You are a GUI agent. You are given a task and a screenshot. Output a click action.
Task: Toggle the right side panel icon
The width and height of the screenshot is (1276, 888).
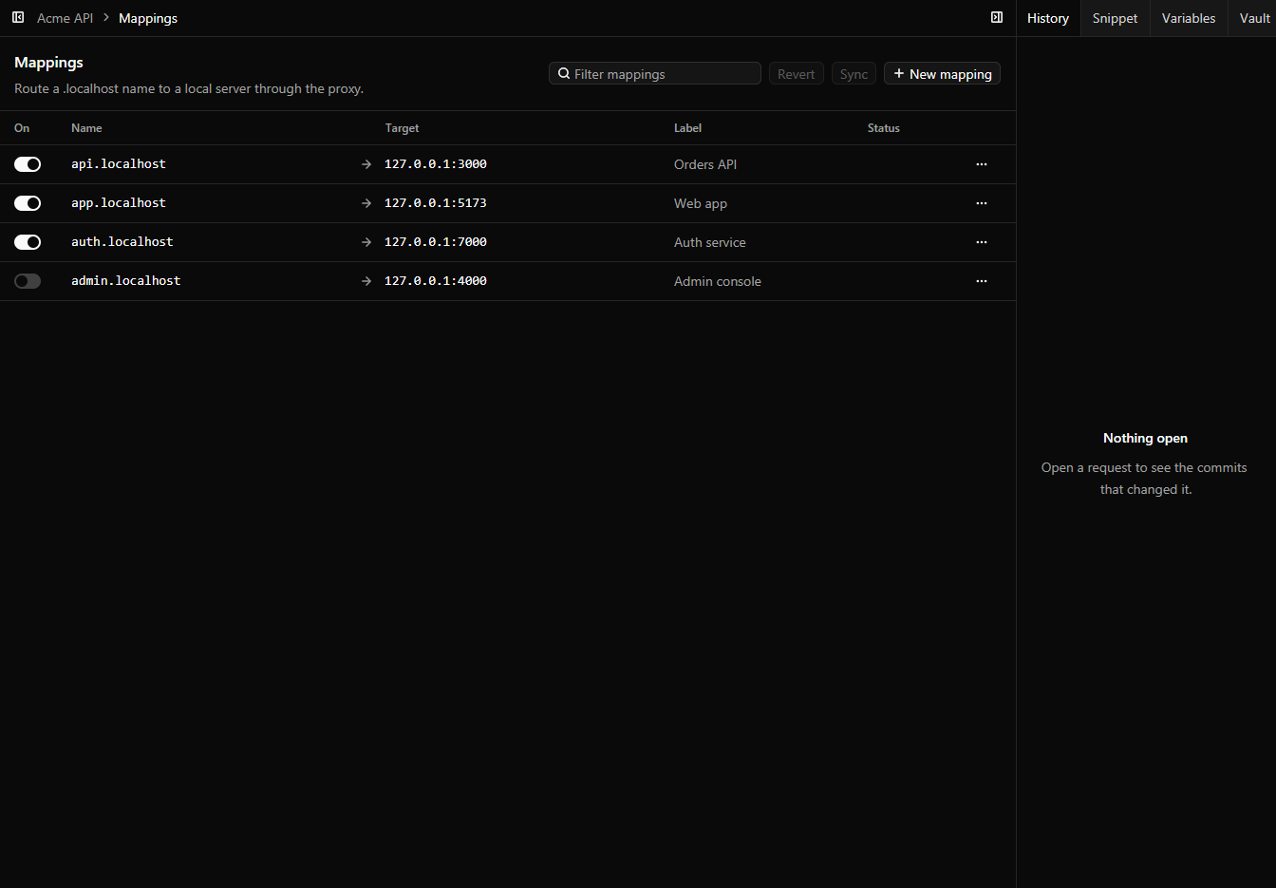pyautogui.click(x=997, y=18)
